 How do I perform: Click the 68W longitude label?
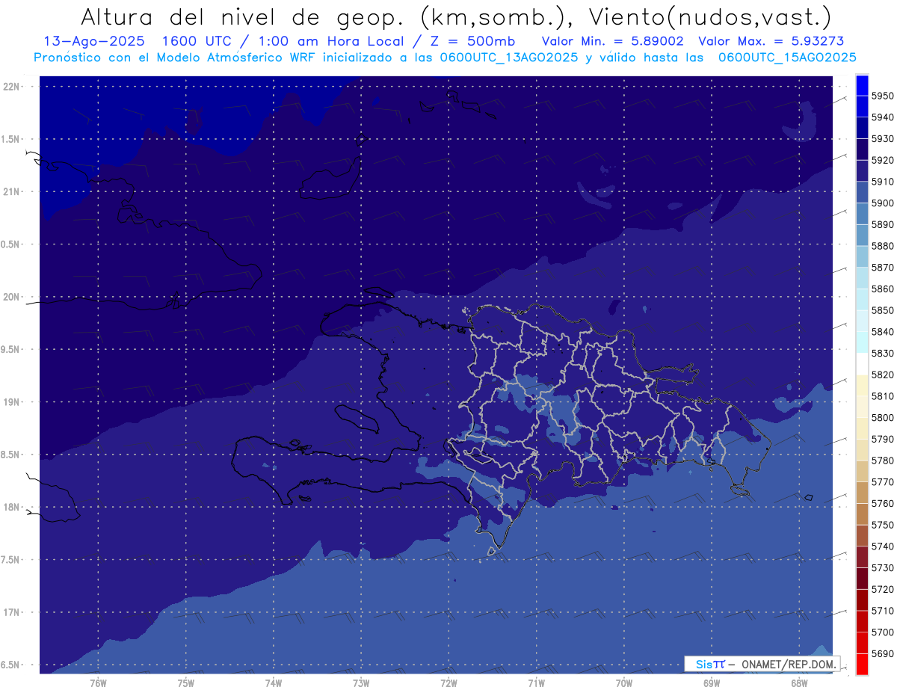pyautogui.click(x=799, y=683)
